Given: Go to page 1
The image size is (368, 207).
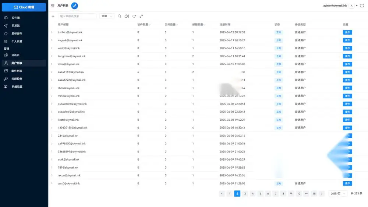Looking at the screenshot, I should coord(230,194).
